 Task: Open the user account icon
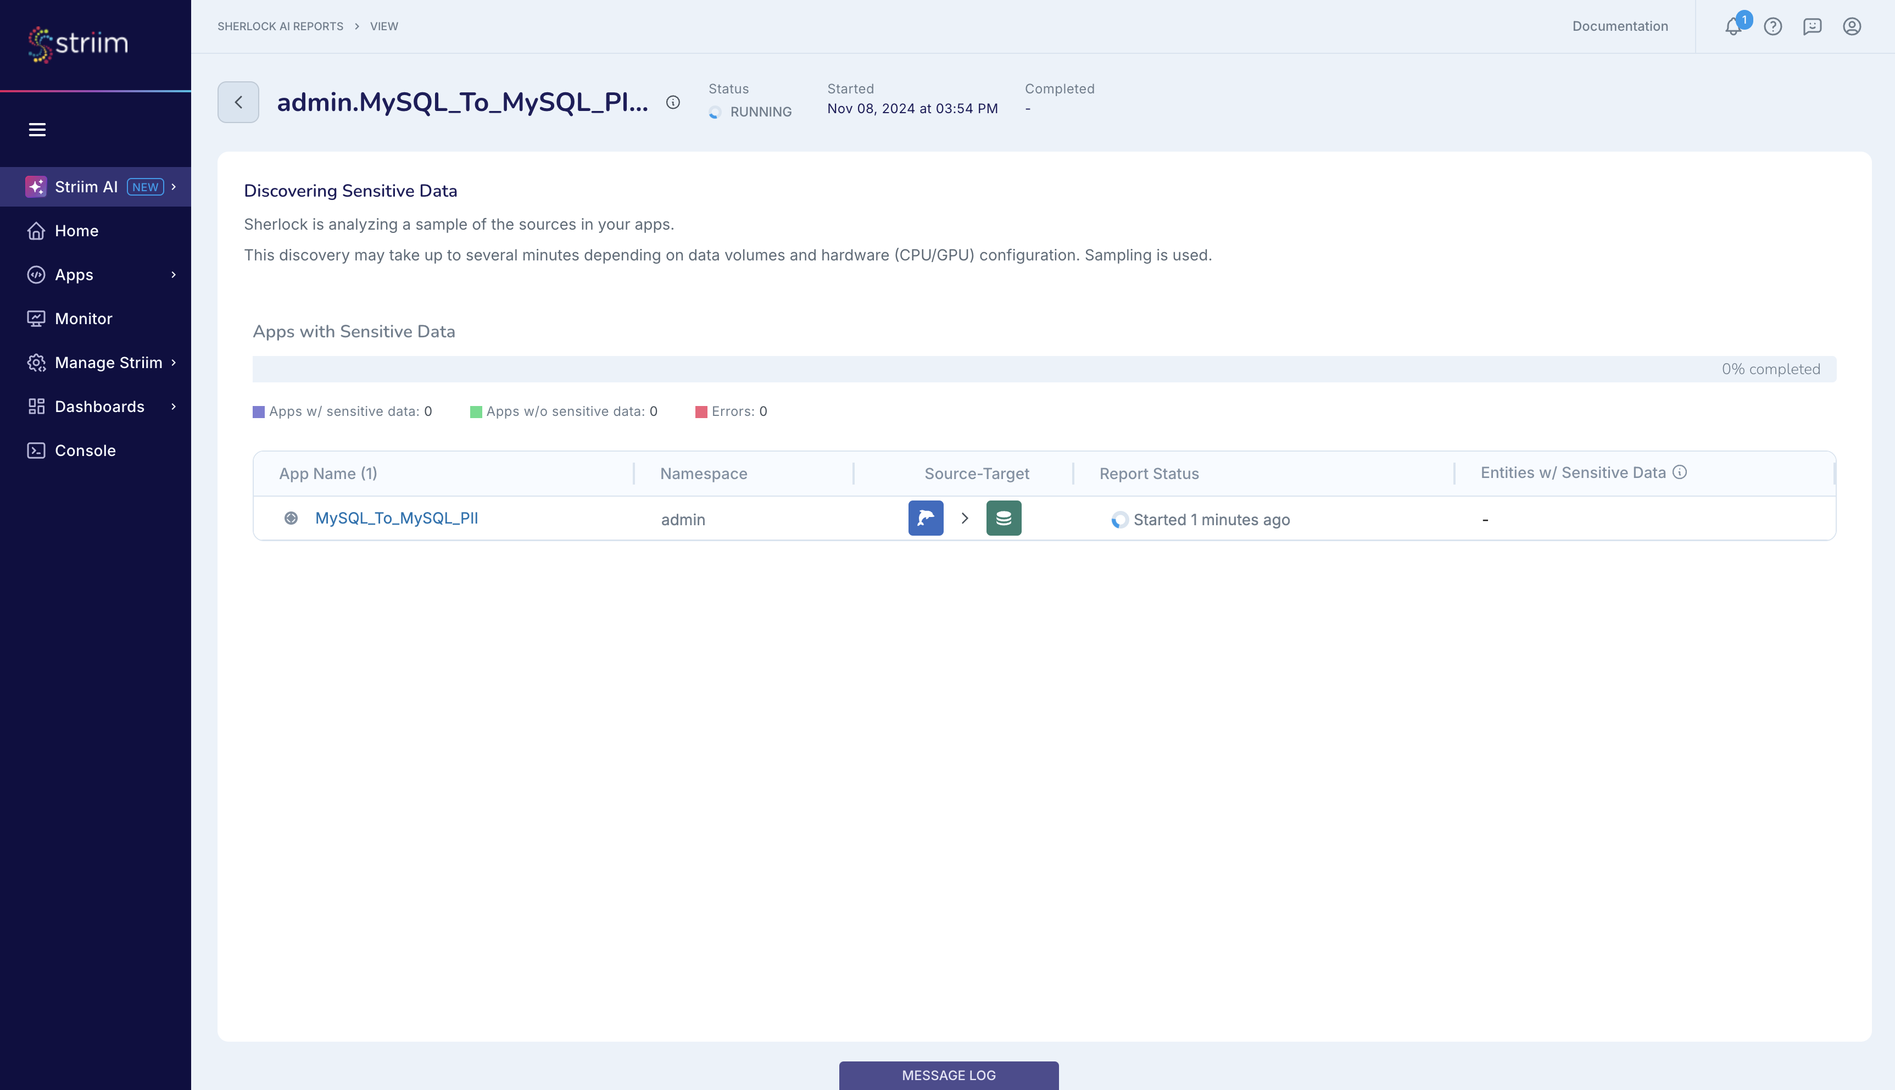(x=1852, y=26)
